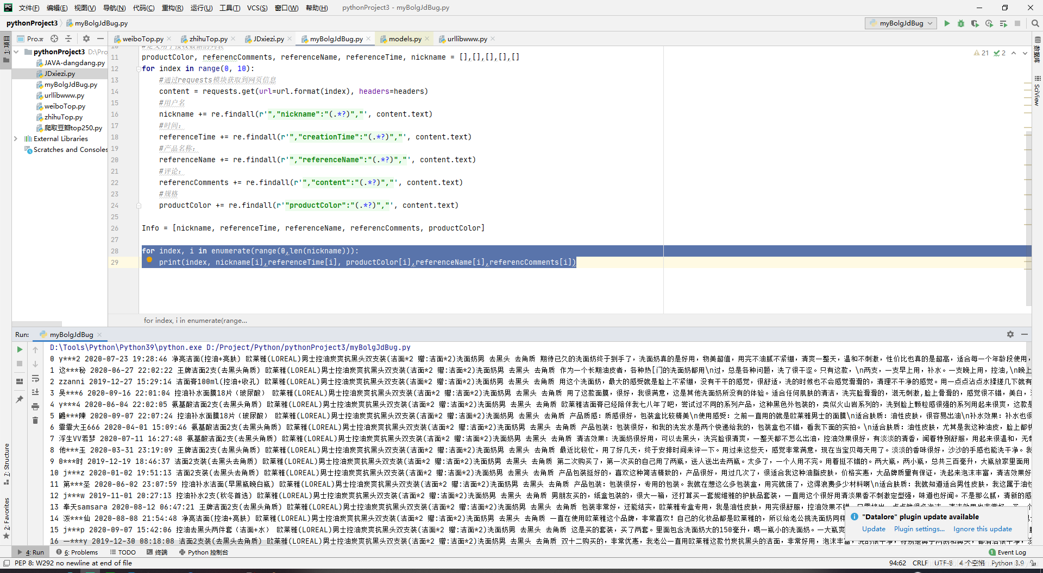Viewport: 1043px width, 573px height.
Task: Open run configuration dropdown myBolgJdBug
Action: click(901, 23)
